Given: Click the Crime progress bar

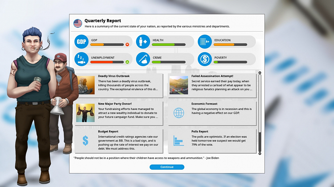Looking at the screenshot, I should (x=169, y=62).
